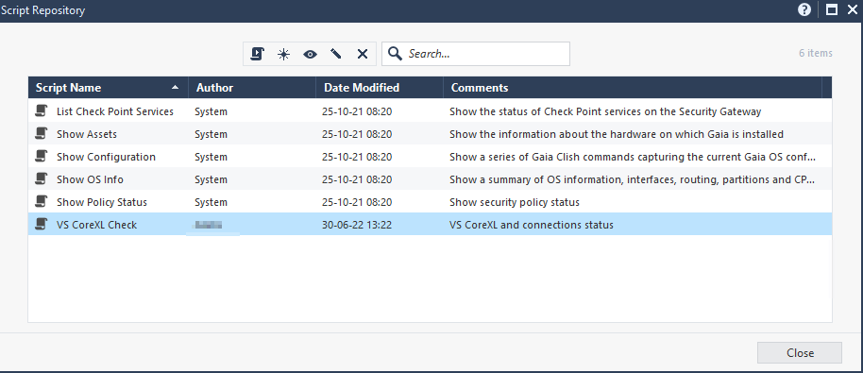Click date cell in Show Configuration row
This screenshot has height=373, width=863.
click(357, 156)
